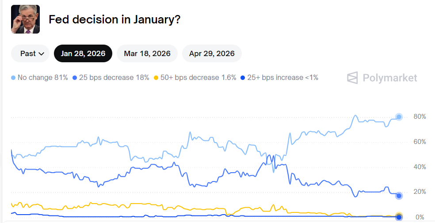Click the 25+ bps increase <1% label

coord(283,78)
